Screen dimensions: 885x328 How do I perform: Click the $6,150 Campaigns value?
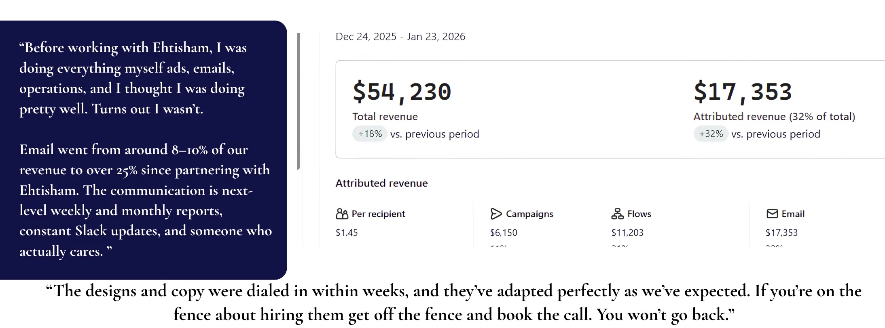504,233
